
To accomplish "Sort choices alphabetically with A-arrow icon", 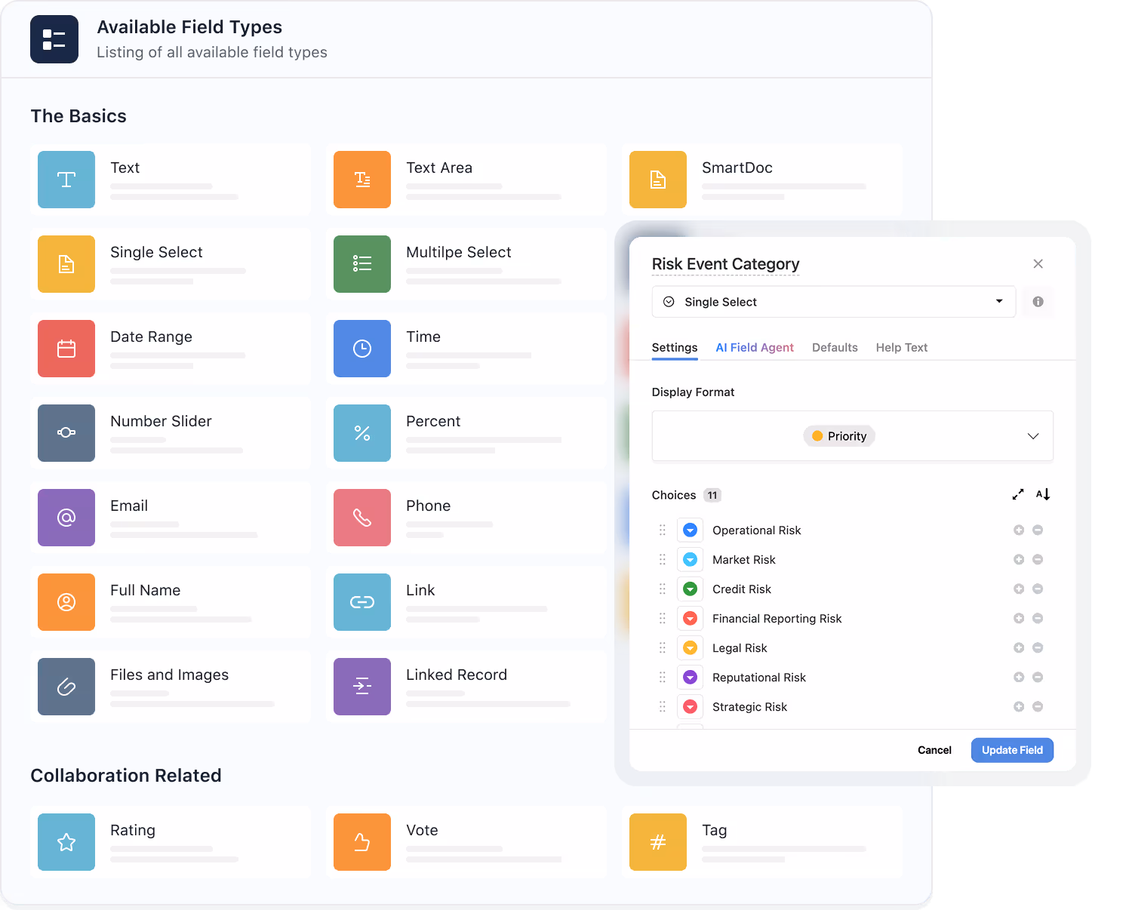I will (x=1043, y=495).
